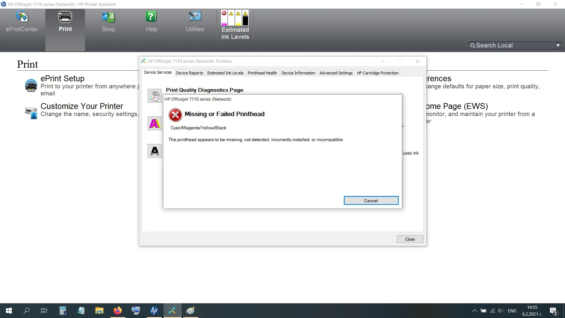565x318 pixels.
Task: Open the Printhead Health tab
Action: click(x=262, y=73)
